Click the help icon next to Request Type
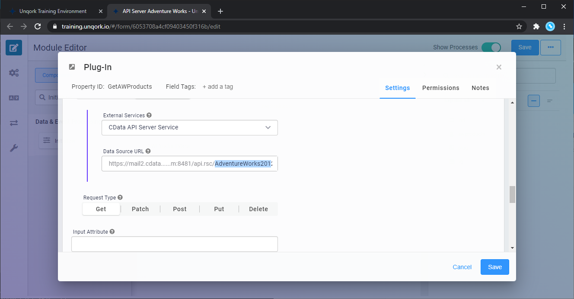Image resolution: width=574 pixels, height=299 pixels. (x=120, y=197)
